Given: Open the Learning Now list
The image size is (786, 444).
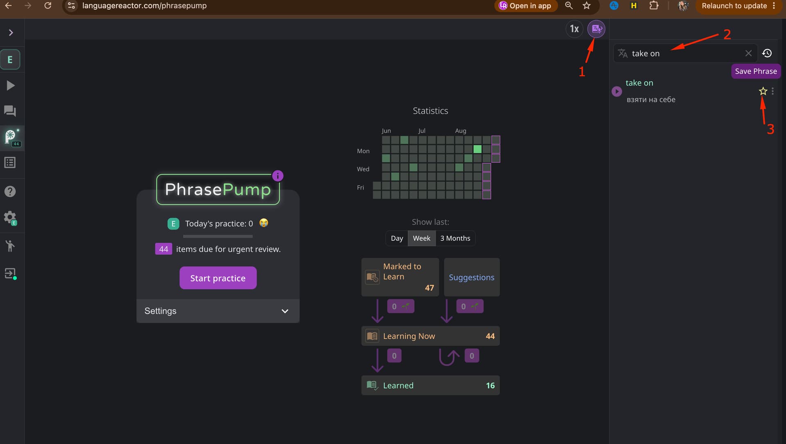Looking at the screenshot, I should [x=431, y=336].
